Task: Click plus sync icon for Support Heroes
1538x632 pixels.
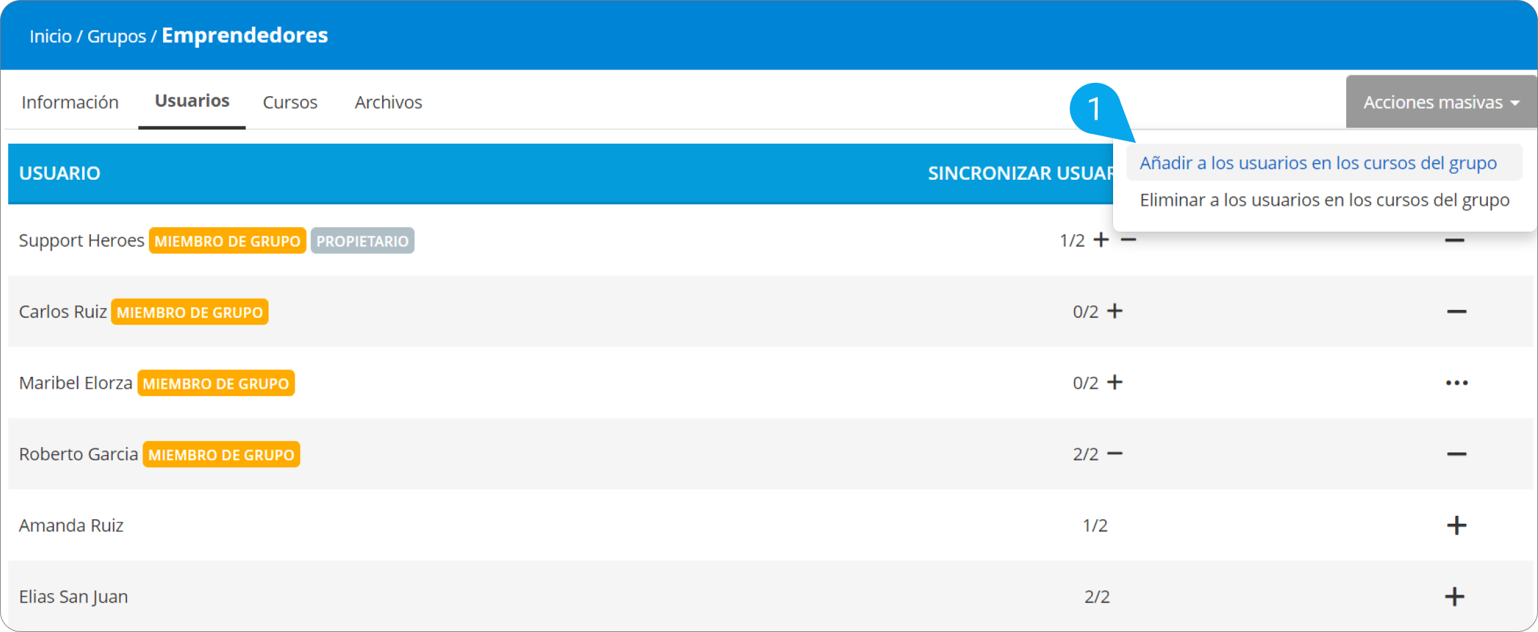Action: tap(1101, 240)
